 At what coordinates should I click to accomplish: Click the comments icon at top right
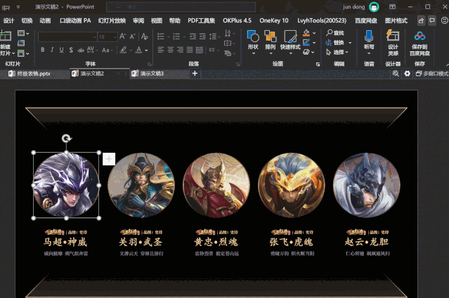432,20
